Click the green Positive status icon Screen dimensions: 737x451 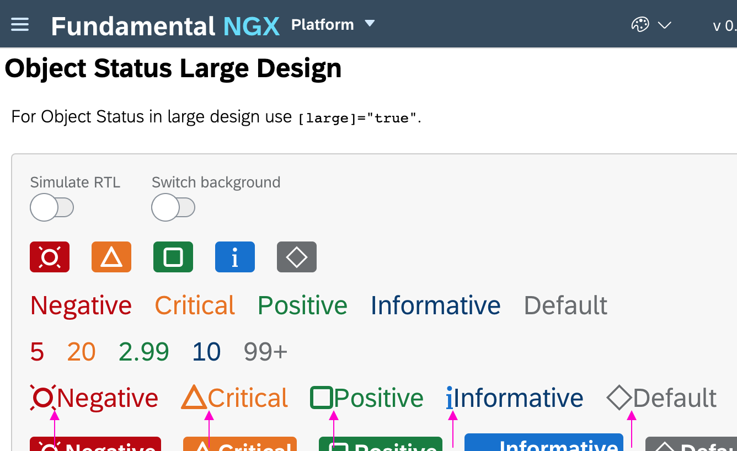173,256
